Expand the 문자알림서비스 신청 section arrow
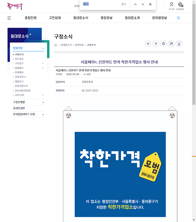The width and height of the screenshot is (196, 222). click(43, 115)
